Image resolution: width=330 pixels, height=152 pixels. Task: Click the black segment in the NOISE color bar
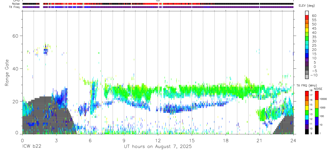click(317, 129)
